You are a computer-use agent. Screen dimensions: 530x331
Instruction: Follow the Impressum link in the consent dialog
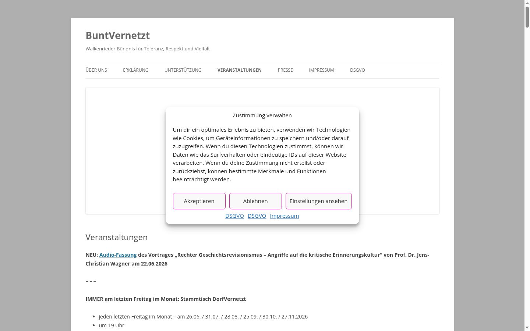pyautogui.click(x=285, y=216)
